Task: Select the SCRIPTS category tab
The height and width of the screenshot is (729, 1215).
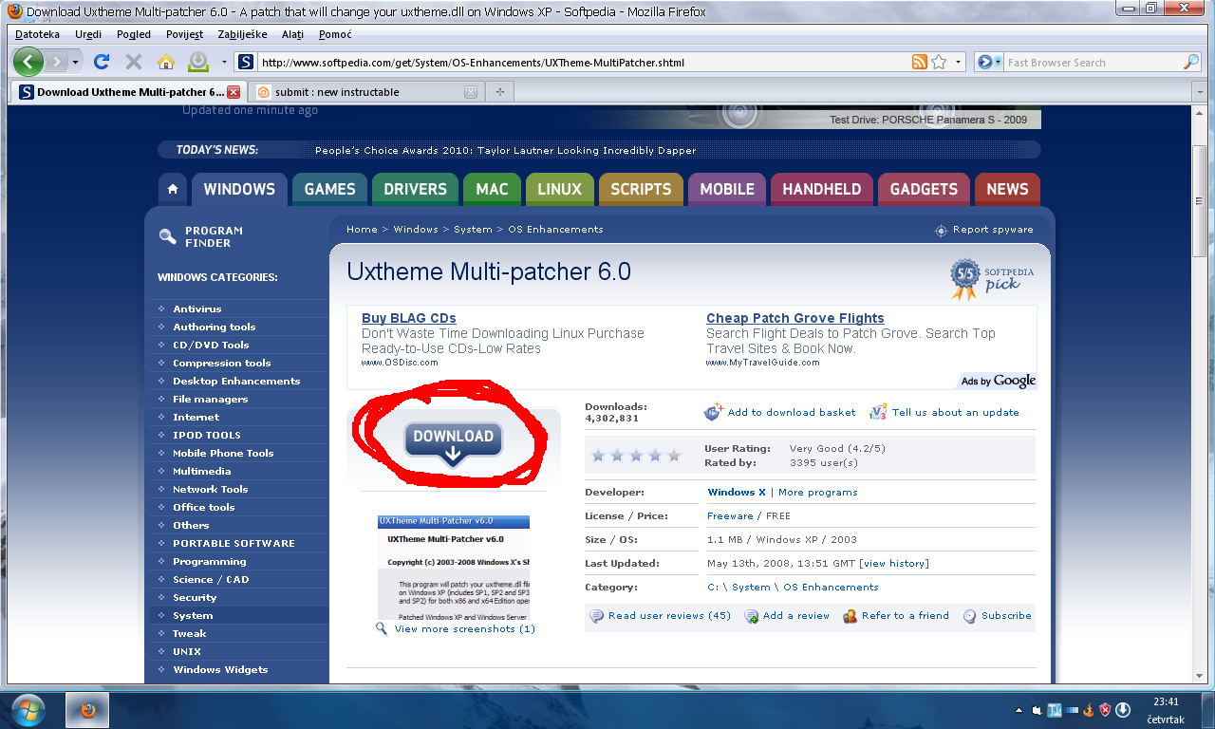Action: (641, 189)
